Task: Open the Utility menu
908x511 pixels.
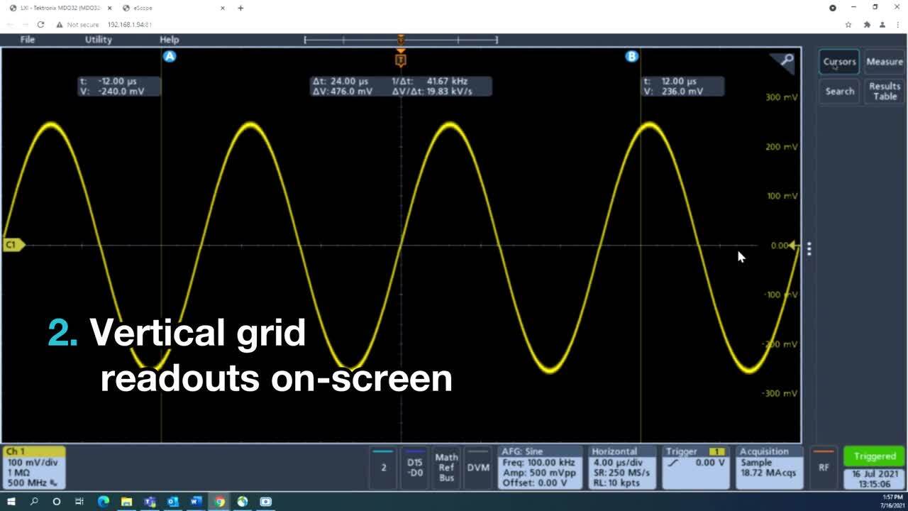Action: 99,40
